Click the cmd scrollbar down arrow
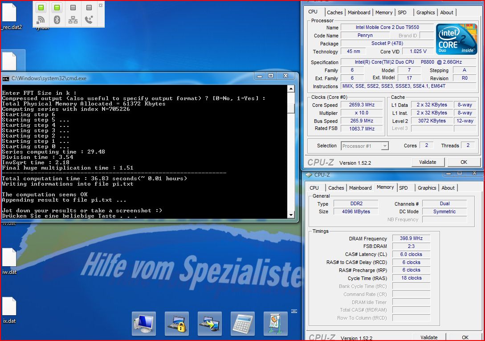This screenshot has width=485, height=341. point(290,215)
